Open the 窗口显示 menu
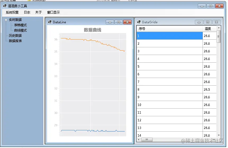Screen dimensions: 228x148 (53, 12)
